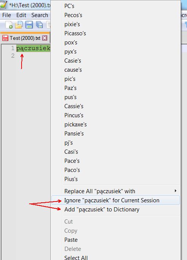Pick the suggestion Picasso's

pyautogui.click(x=115, y=33)
